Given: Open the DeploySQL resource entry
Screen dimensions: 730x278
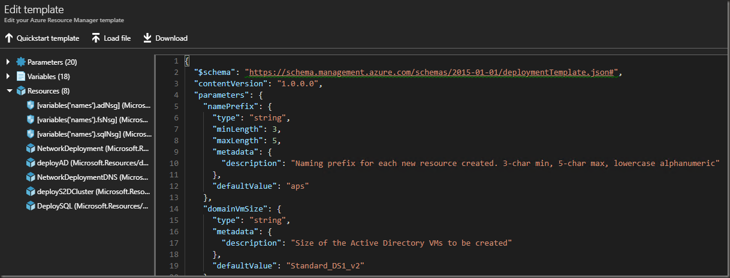Looking at the screenshot, I should tap(93, 206).
